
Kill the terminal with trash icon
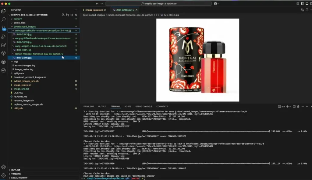pos(298,107)
